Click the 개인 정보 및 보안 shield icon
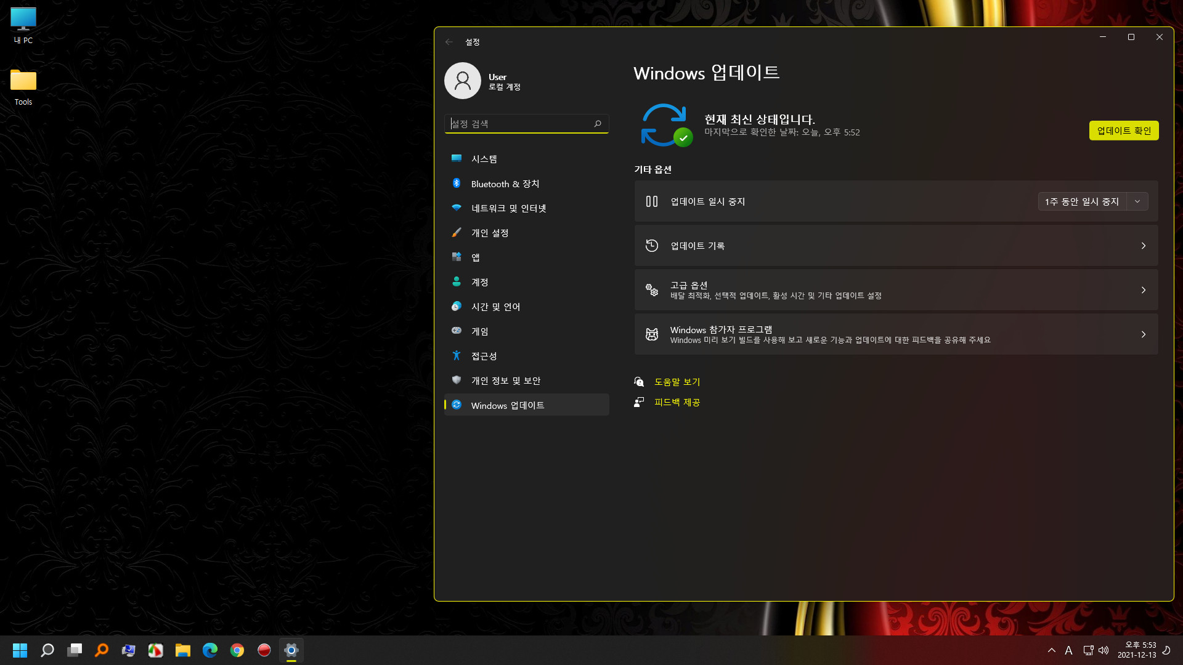The width and height of the screenshot is (1183, 665). [x=457, y=380]
